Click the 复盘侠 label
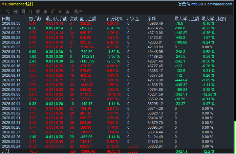Image resolution: width=236 pixels, height=154 pixels. 184,4
